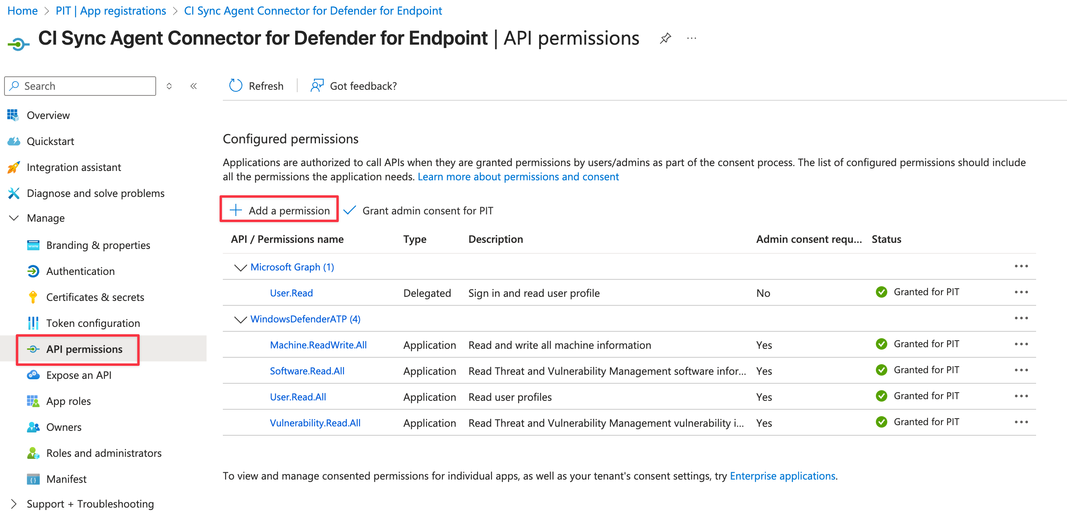Open the ellipsis menu for Microsoft Graph group
This screenshot has height=523, width=1067.
point(1021,266)
